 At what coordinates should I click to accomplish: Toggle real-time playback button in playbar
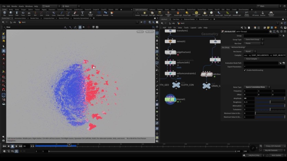[x=16, y=151]
